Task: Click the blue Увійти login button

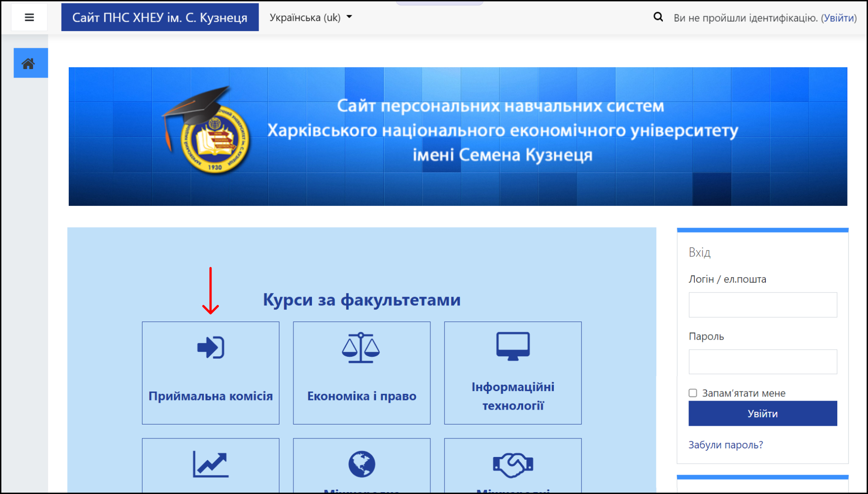Action: 763,414
